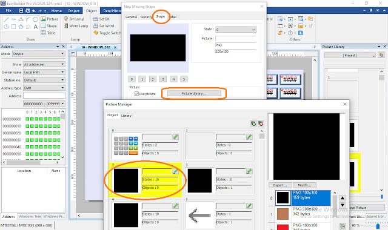Select the Text 'A' draw tool
Viewport: 388px width, 230px height.
36,27
